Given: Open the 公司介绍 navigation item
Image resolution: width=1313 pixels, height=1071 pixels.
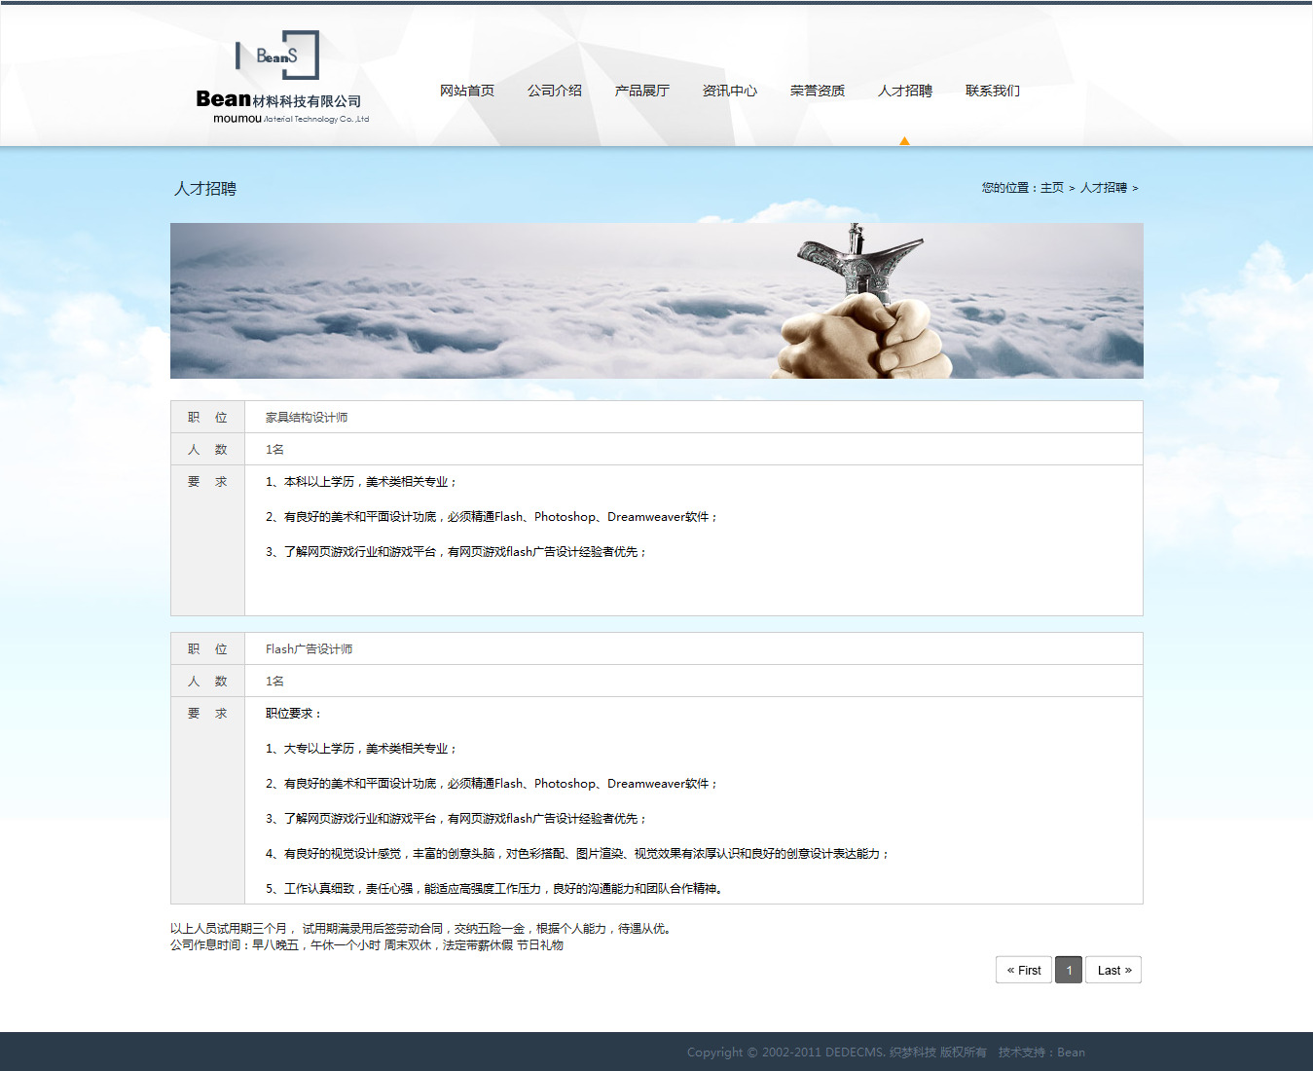Looking at the screenshot, I should [555, 91].
